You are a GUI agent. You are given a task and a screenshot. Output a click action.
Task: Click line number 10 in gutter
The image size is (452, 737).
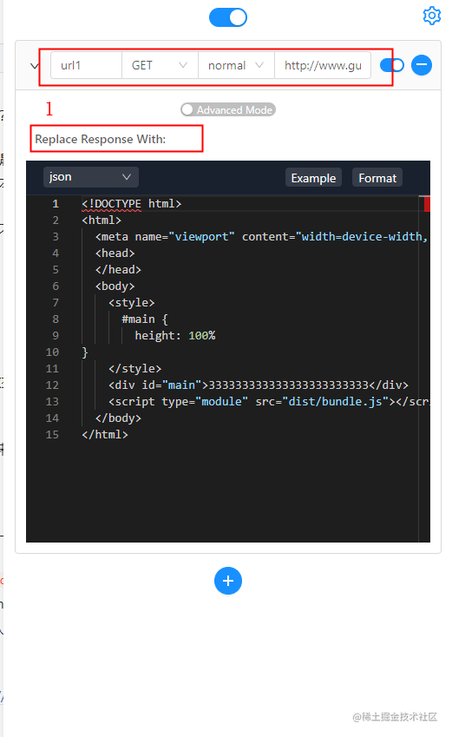[52, 352]
